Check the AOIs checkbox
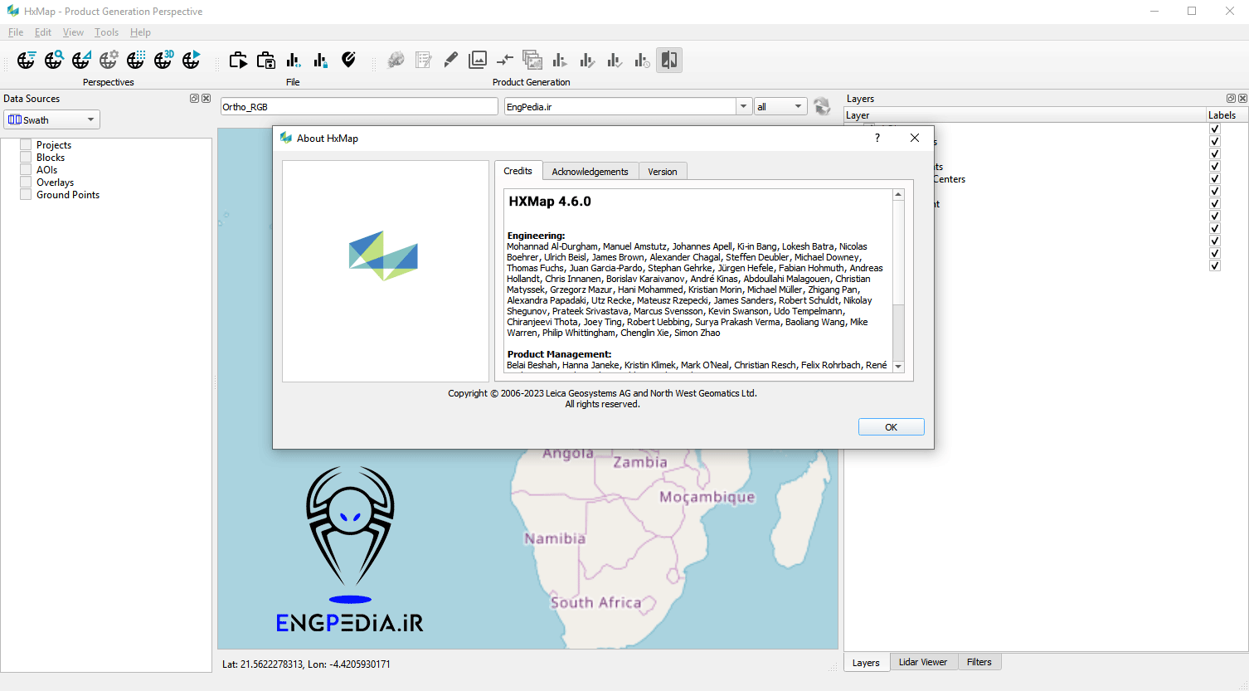Screen dimensions: 1249x691 (x=26, y=169)
